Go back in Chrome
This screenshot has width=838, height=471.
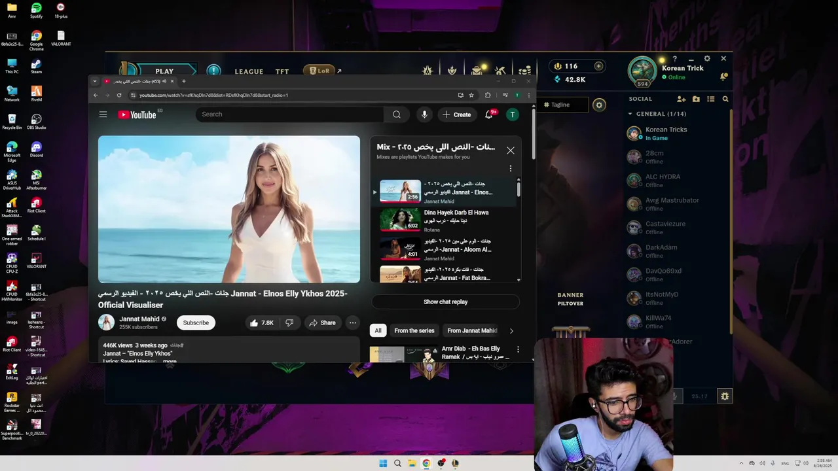click(x=96, y=95)
